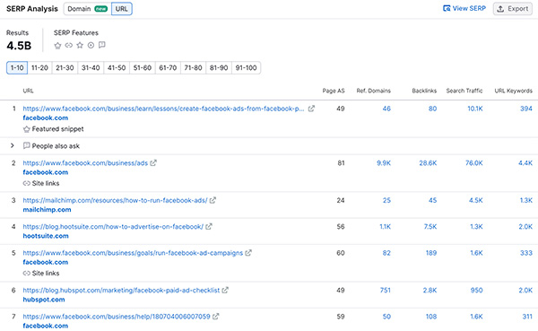Click facebook.com domain under result 1
538x331 pixels.
[46, 118]
